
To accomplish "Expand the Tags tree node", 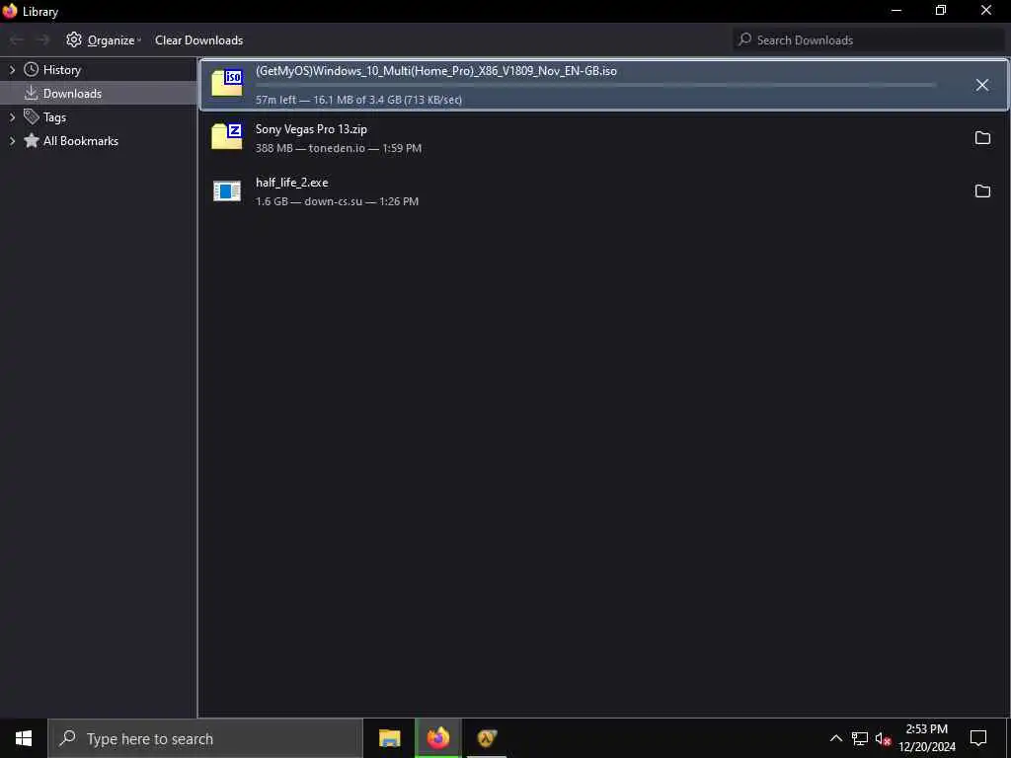I will [12, 117].
